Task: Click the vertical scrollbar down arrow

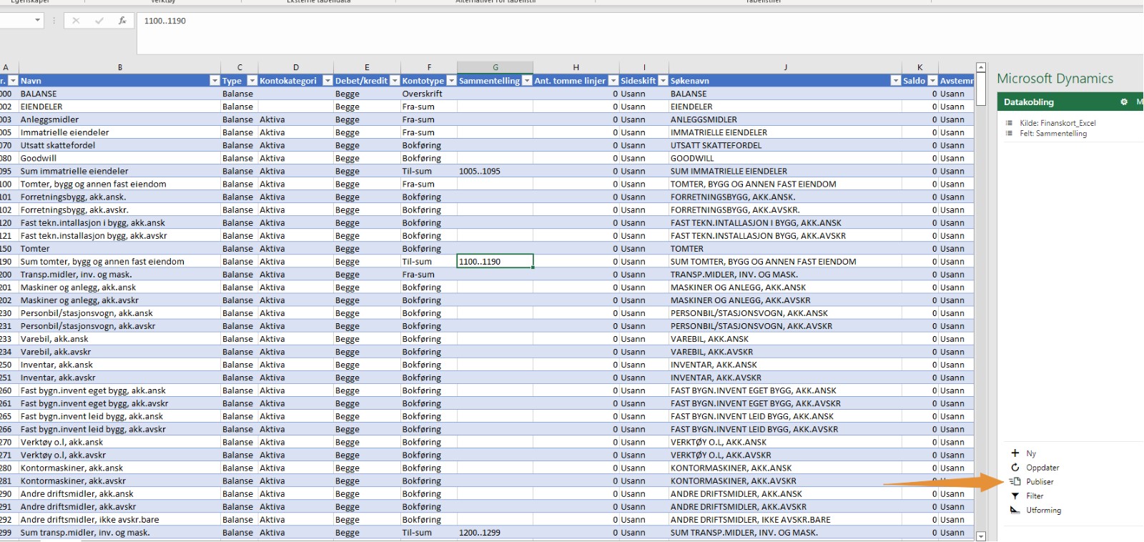Action: pyautogui.click(x=981, y=536)
